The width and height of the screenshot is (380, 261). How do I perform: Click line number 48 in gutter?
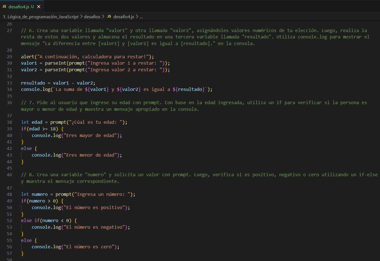(x=9, y=194)
